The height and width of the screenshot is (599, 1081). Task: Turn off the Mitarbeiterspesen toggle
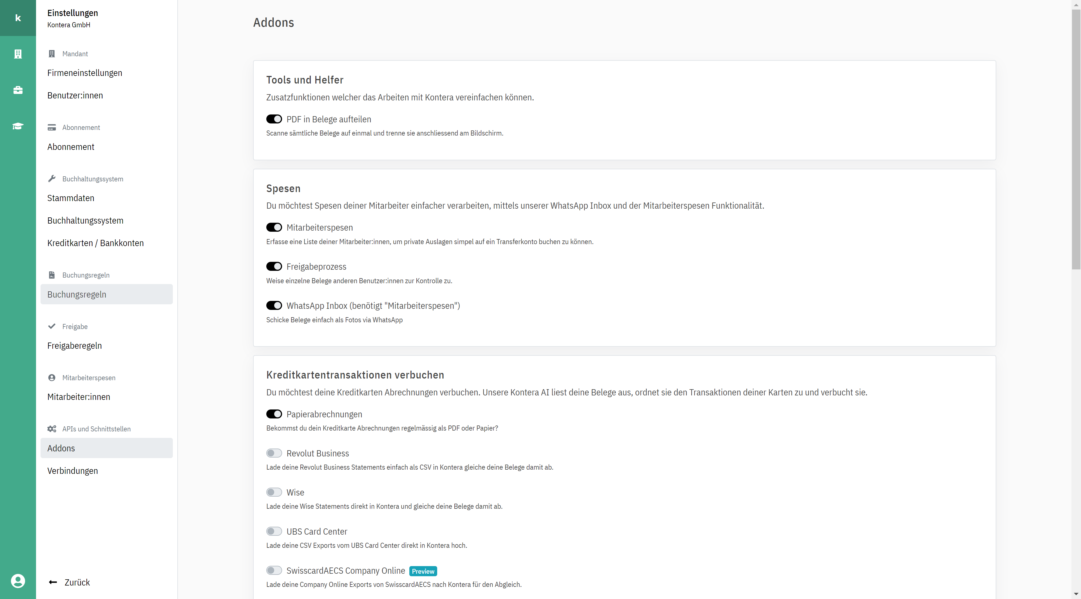tap(274, 227)
